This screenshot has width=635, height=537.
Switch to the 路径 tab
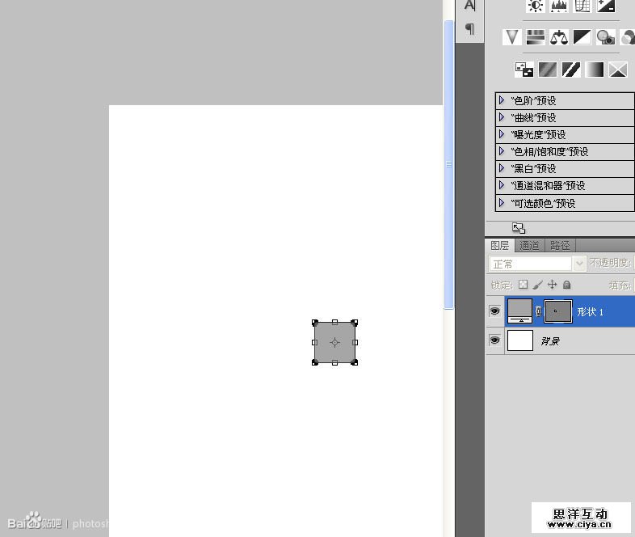(559, 246)
